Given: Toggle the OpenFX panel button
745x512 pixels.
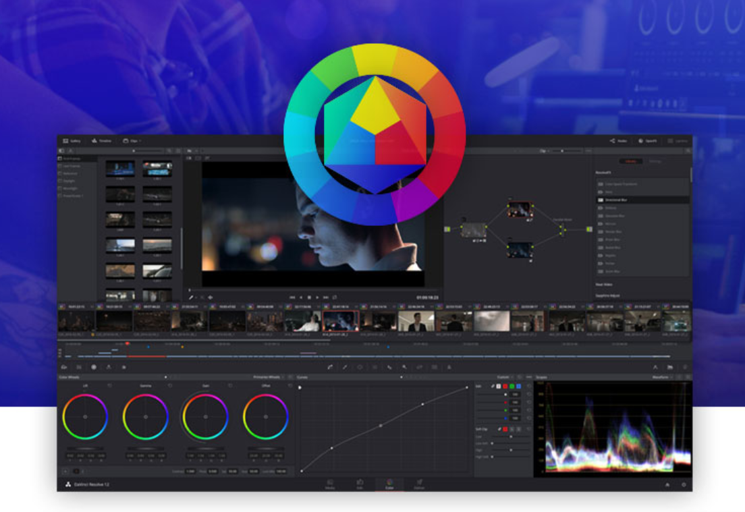Looking at the screenshot, I should pyautogui.click(x=648, y=141).
